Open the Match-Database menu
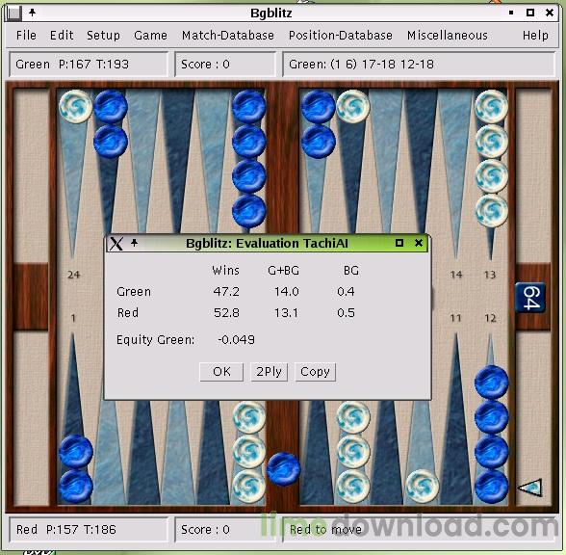Screen dimensions: 566x555 228,36
